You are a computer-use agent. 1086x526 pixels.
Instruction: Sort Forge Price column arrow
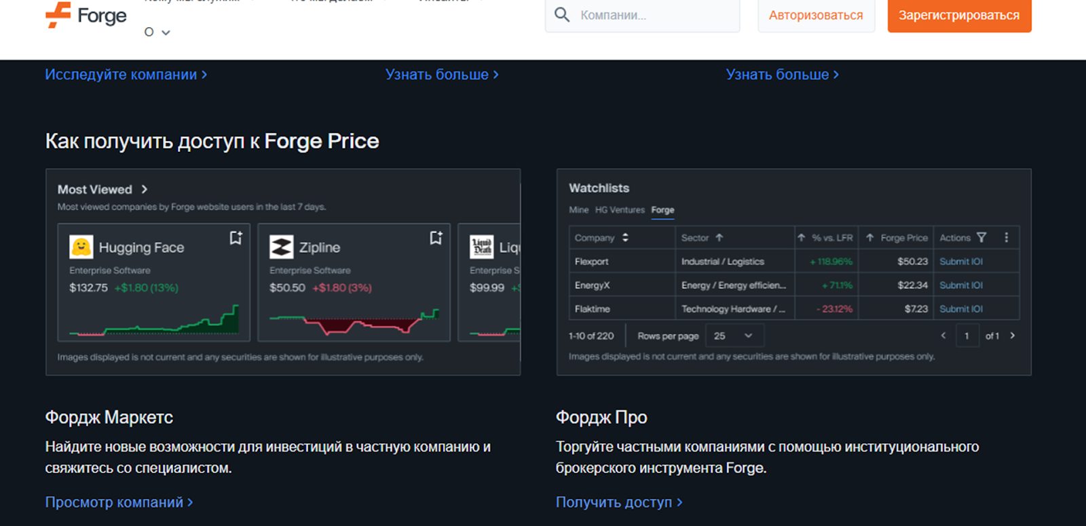click(869, 237)
